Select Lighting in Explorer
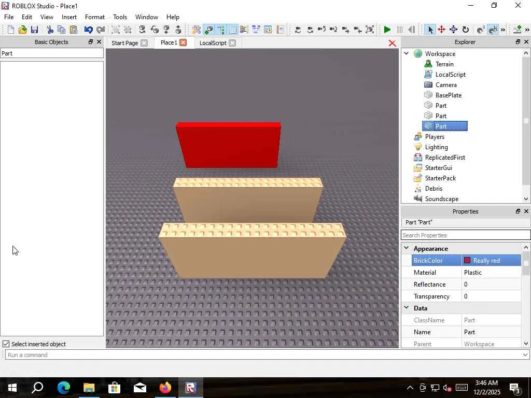This screenshot has height=398, width=531. click(x=436, y=147)
